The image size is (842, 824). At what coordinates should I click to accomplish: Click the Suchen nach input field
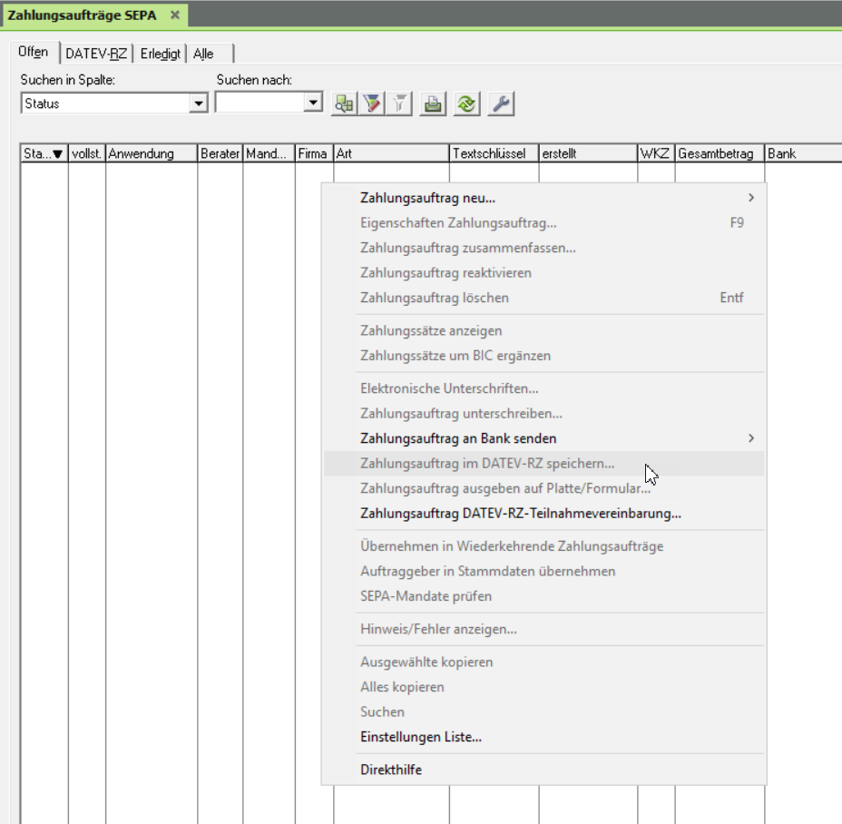pyautogui.click(x=259, y=102)
